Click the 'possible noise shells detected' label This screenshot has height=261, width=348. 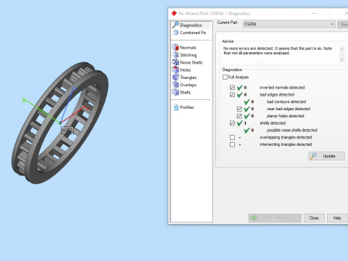coord(292,130)
